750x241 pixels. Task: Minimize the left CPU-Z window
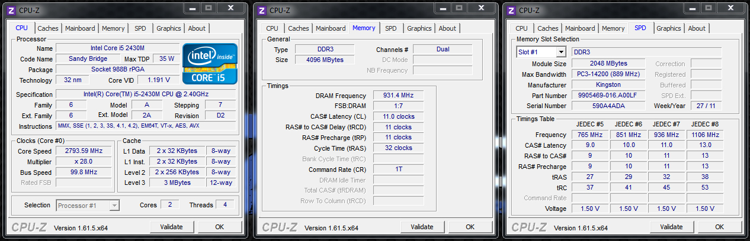[x=191, y=8]
